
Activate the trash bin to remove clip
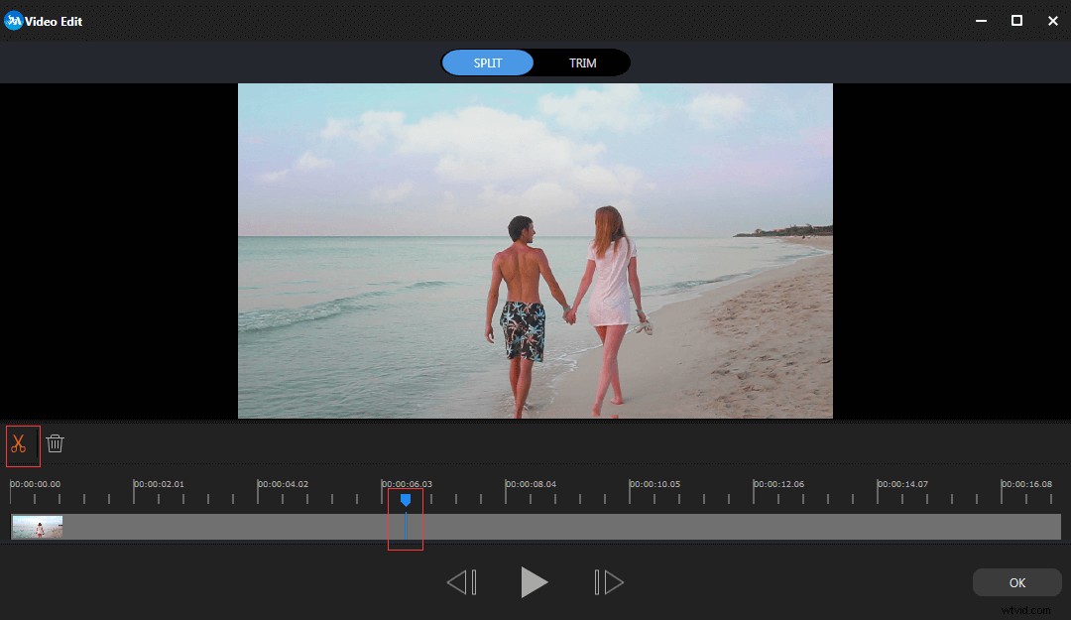pyautogui.click(x=56, y=444)
